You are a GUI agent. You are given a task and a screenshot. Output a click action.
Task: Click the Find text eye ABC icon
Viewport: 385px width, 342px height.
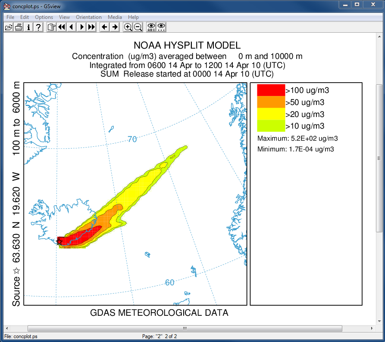(151, 27)
